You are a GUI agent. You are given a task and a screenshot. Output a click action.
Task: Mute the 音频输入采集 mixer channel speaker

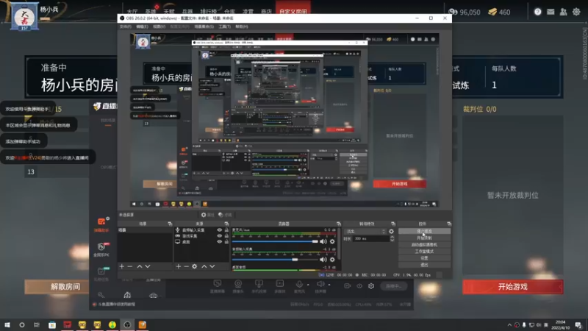pos(323,260)
